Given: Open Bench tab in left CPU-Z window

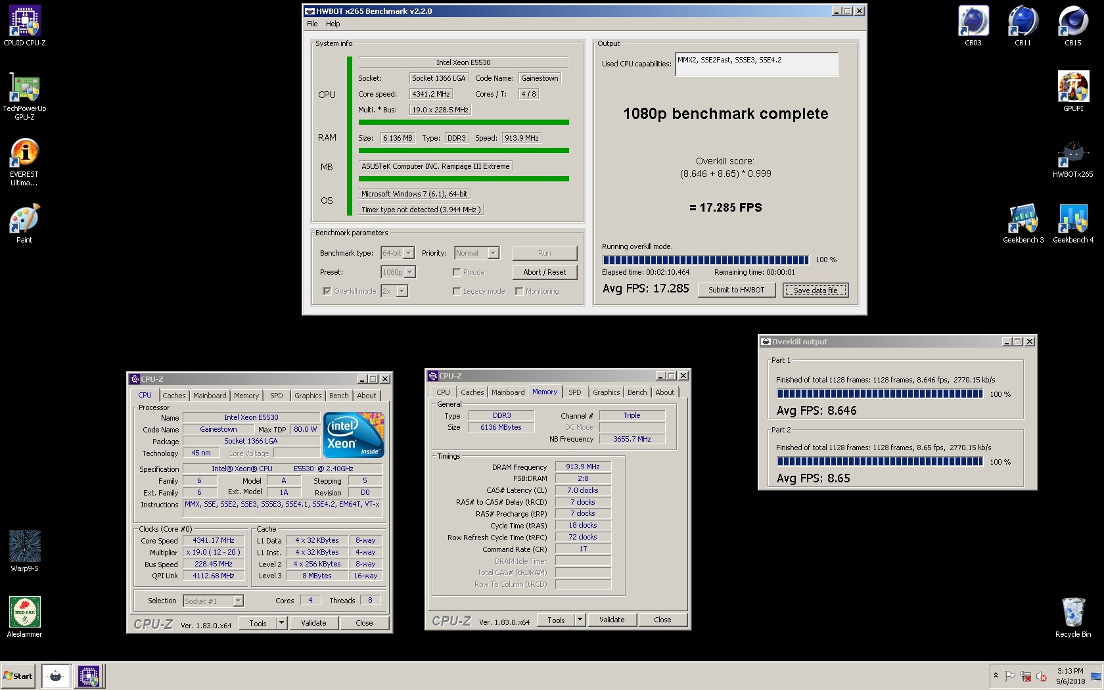Looking at the screenshot, I should pyautogui.click(x=339, y=396).
